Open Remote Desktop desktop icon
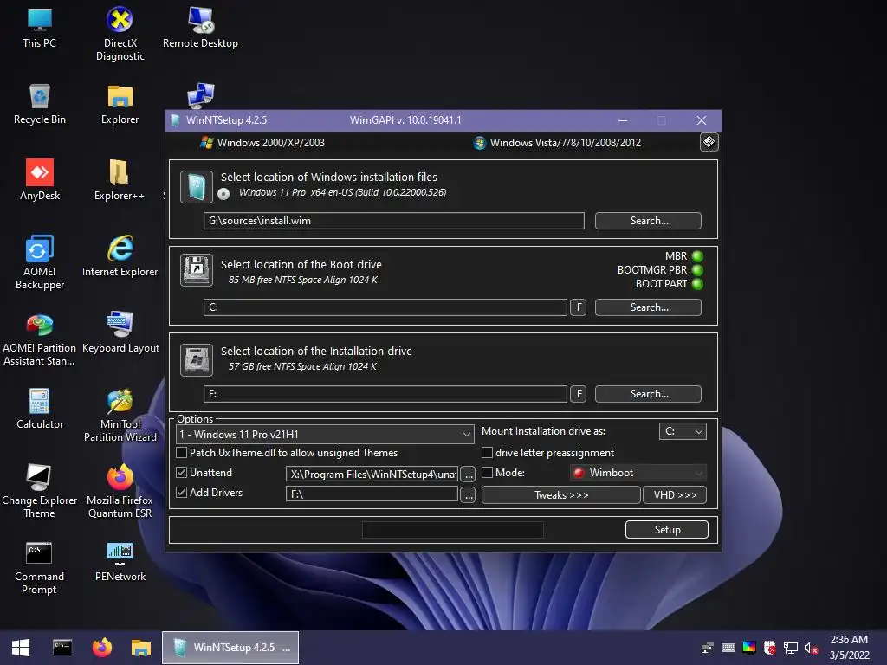887x665 pixels. [x=200, y=29]
